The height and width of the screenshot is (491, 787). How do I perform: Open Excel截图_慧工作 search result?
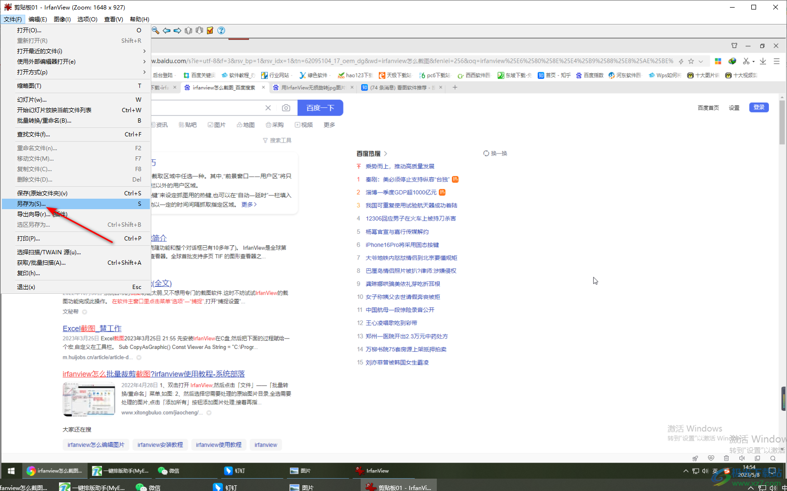pos(92,328)
